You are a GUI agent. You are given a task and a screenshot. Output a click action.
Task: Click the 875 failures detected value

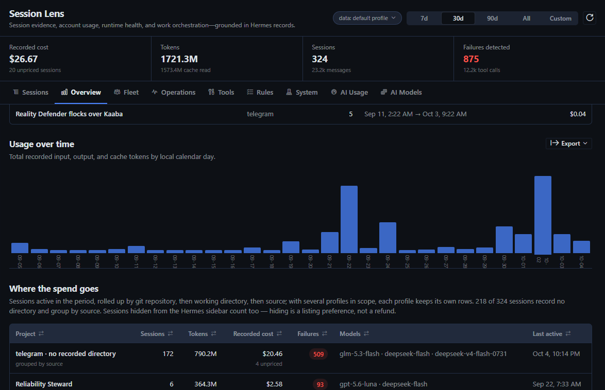471,59
